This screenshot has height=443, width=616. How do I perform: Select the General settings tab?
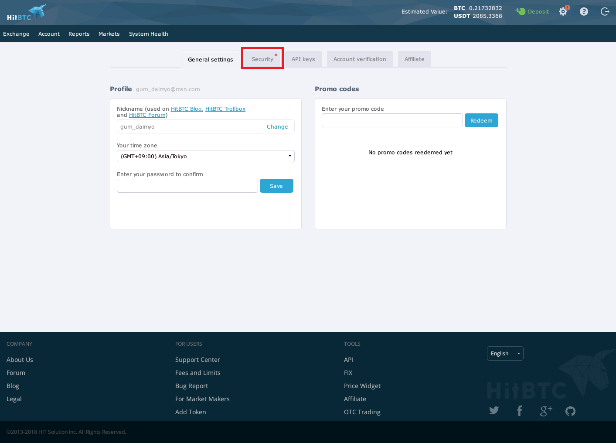210,59
